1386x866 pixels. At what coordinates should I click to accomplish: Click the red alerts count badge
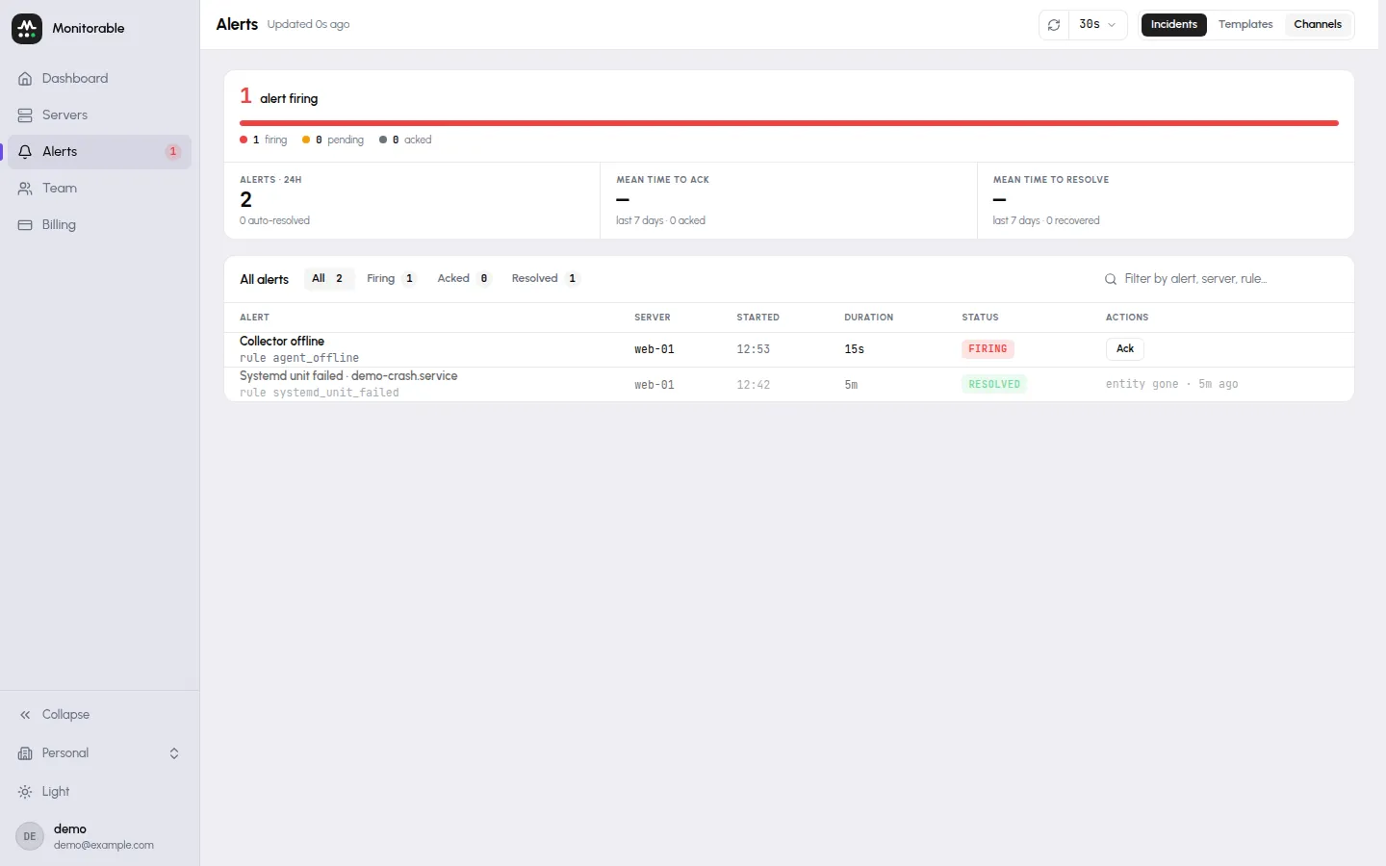[x=173, y=152]
